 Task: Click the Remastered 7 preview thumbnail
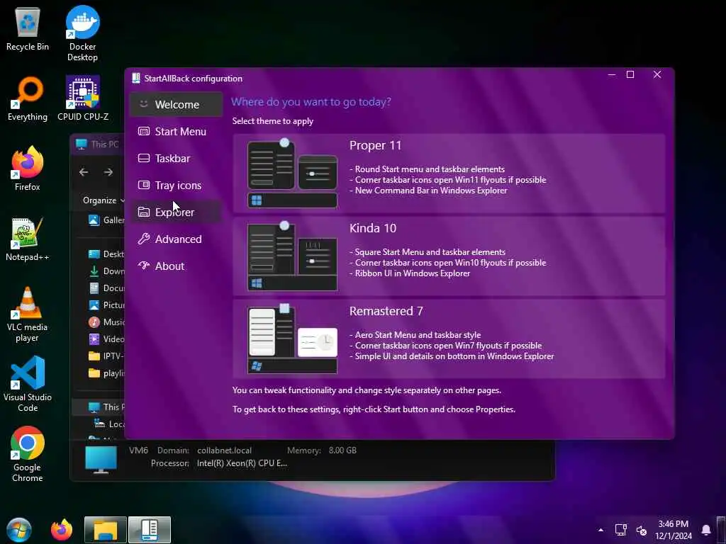[292, 339]
